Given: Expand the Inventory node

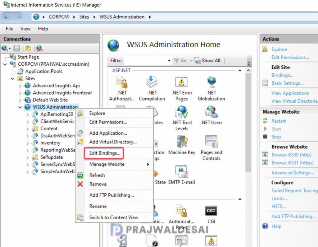Looking at the screenshot, I should [28, 143].
